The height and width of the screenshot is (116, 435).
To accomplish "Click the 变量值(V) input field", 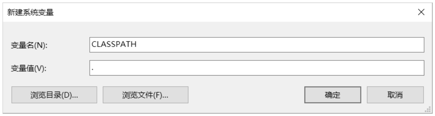I will tap(257, 68).
